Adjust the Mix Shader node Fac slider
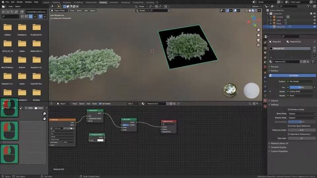This screenshot has width=317, height=178. (129, 125)
